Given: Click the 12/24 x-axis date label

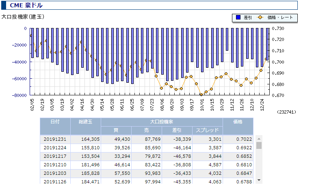Looking at the screenshot, I should tap(262, 105).
